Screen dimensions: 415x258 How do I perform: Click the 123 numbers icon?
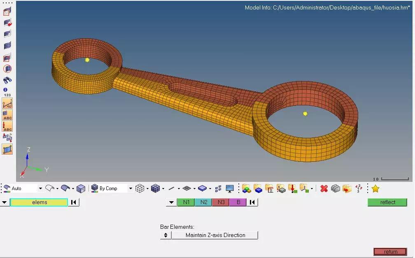coord(7,95)
